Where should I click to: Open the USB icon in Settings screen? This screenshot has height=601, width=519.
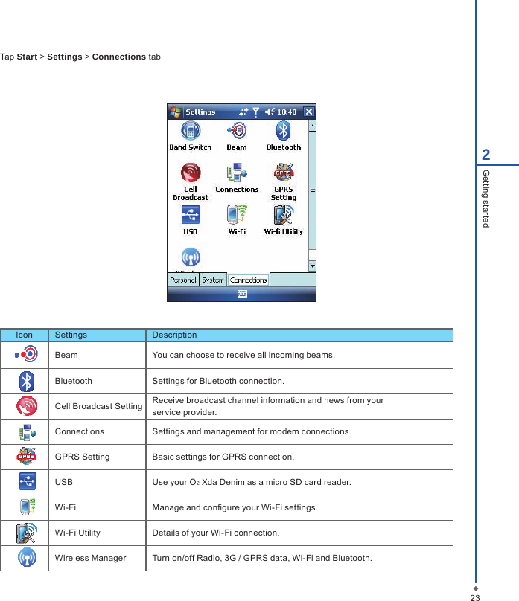coord(191,215)
